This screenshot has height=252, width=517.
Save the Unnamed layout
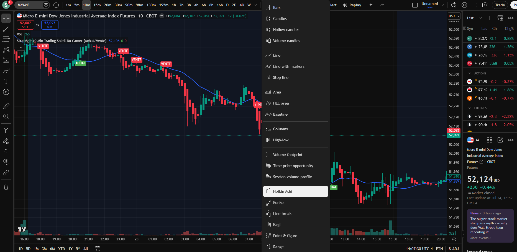[x=430, y=7]
